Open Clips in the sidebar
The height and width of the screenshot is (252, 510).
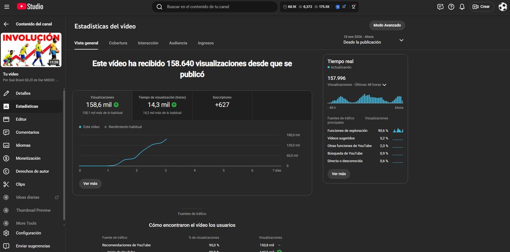[31, 184]
